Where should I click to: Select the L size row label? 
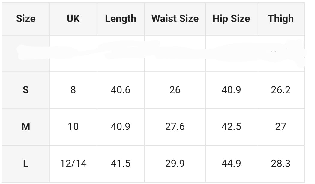point(26,164)
